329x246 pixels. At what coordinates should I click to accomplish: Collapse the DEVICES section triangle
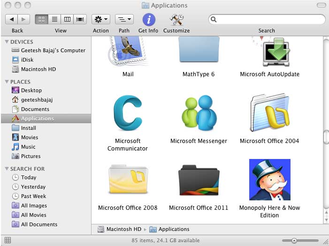coord(7,42)
